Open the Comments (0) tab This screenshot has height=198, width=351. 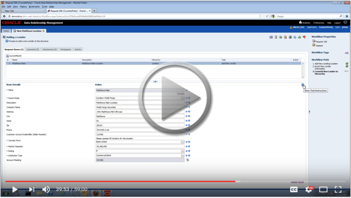(x=33, y=49)
